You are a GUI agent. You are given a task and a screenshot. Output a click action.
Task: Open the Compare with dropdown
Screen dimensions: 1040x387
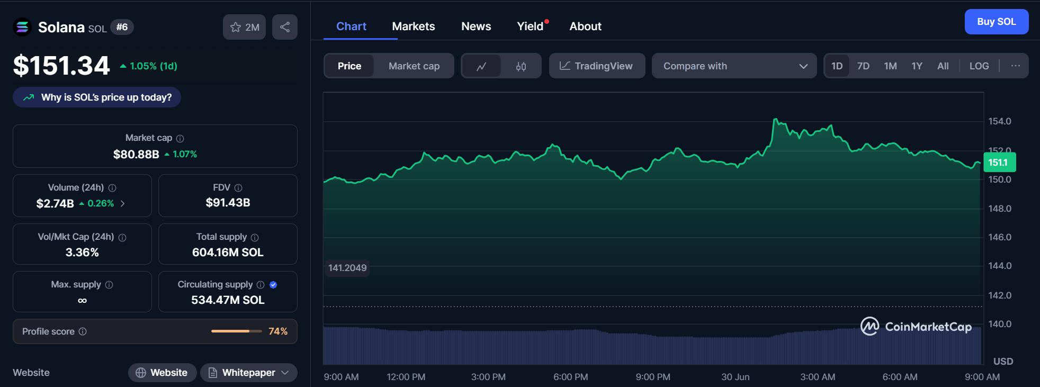tap(734, 66)
